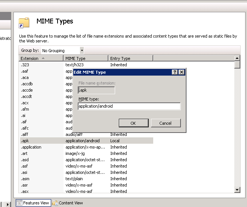Click the scroll up arrow in list
The width and height of the screenshot is (247, 207).
pos(237,58)
